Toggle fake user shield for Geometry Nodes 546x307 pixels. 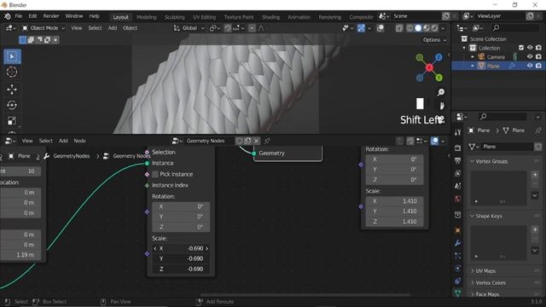point(239,141)
